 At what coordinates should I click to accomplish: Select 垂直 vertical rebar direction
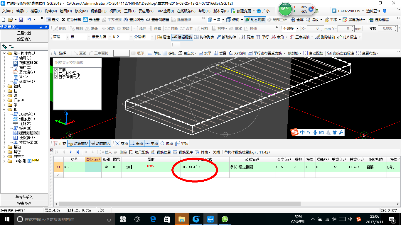point(220,53)
